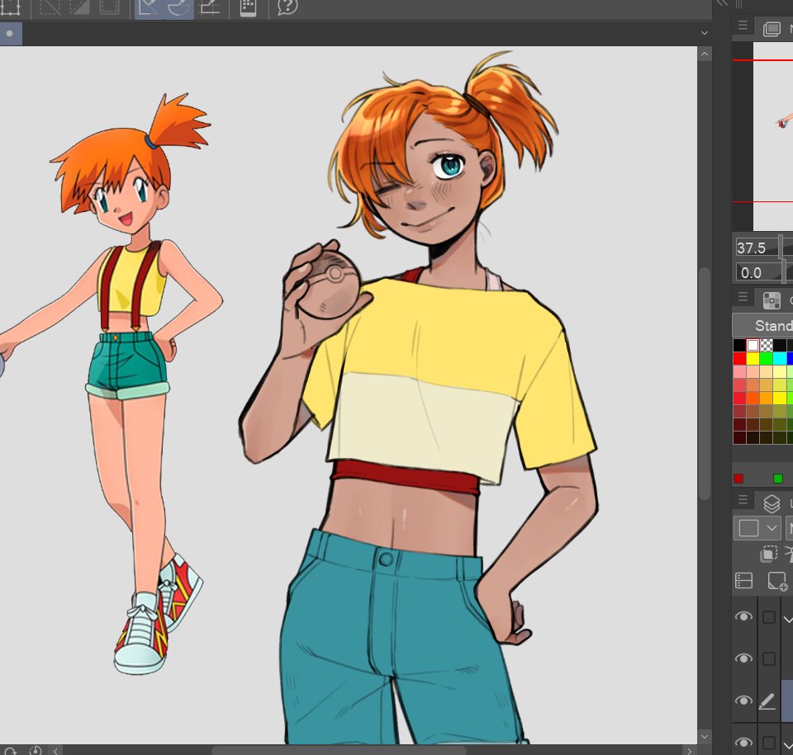This screenshot has height=755, width=793.
Task: Collapse the bottom layer folder chevron
Action: [788, 744]
